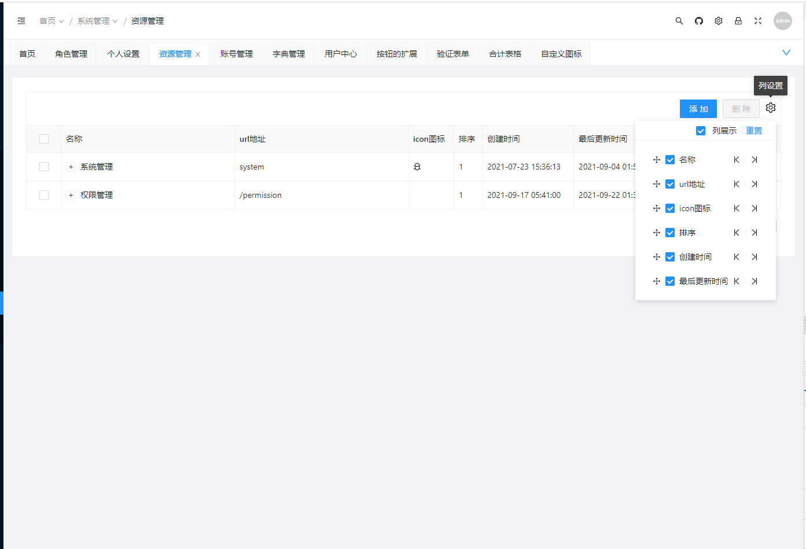Toggle the 列展示 master checkbox
The width and height of the screenshot is (806, 549).
(x=701, y=131)
